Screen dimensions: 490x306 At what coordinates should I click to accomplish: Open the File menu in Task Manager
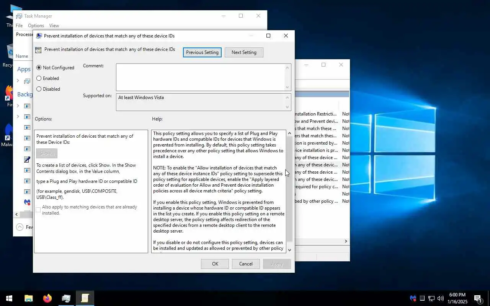pyautogui.click(x=19, y=26)
